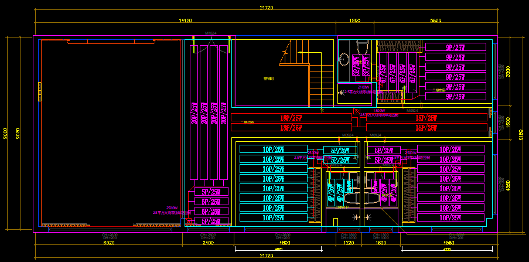Select the 3200 dimension on the right side

[x=508, y=72]
